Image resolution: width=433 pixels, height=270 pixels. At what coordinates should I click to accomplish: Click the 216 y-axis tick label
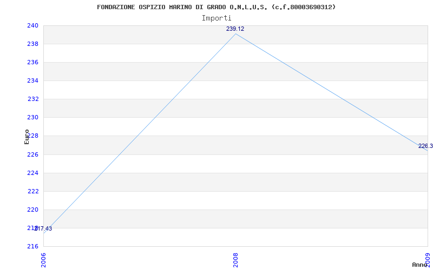32,246
